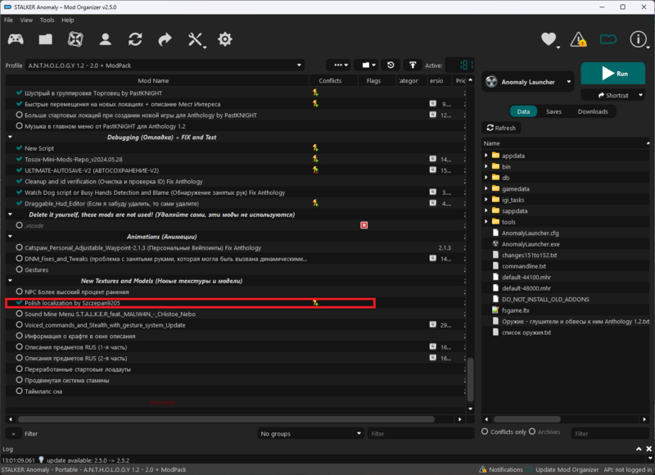The height and width of the screenshot is (475, 655).
Task: Switch to the Downloads tab
Action: (x=593, y=111)
